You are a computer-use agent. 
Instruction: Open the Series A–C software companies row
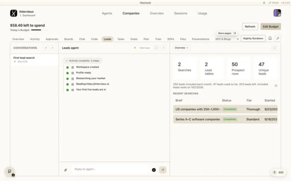tap(225, 119)
